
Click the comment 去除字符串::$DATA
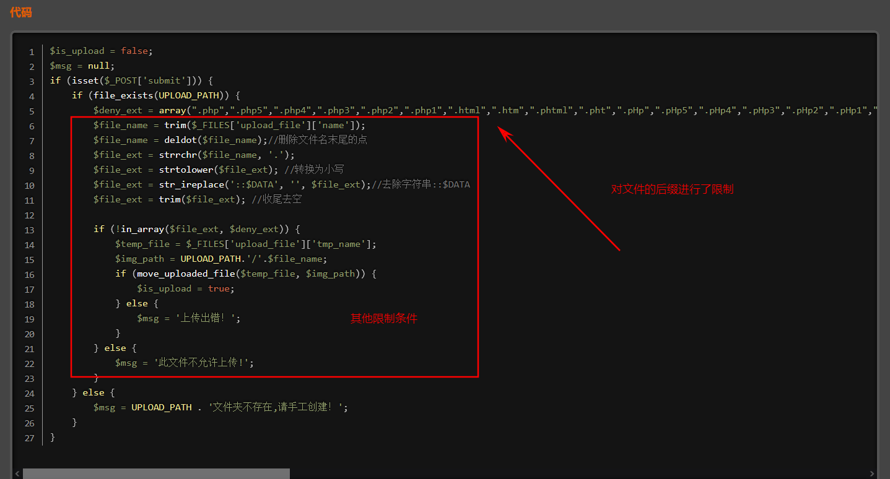click(421, 184)
